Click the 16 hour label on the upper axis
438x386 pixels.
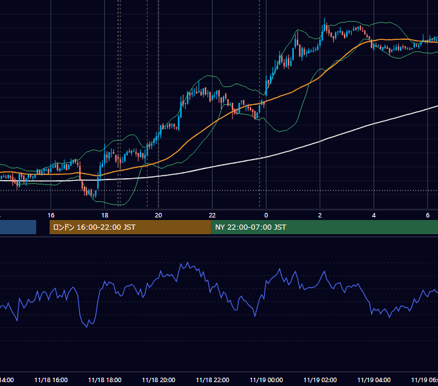click(x=51, y=216)
